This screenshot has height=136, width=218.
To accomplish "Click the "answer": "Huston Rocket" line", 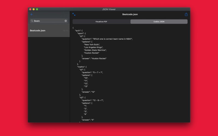I will point(94,58).
